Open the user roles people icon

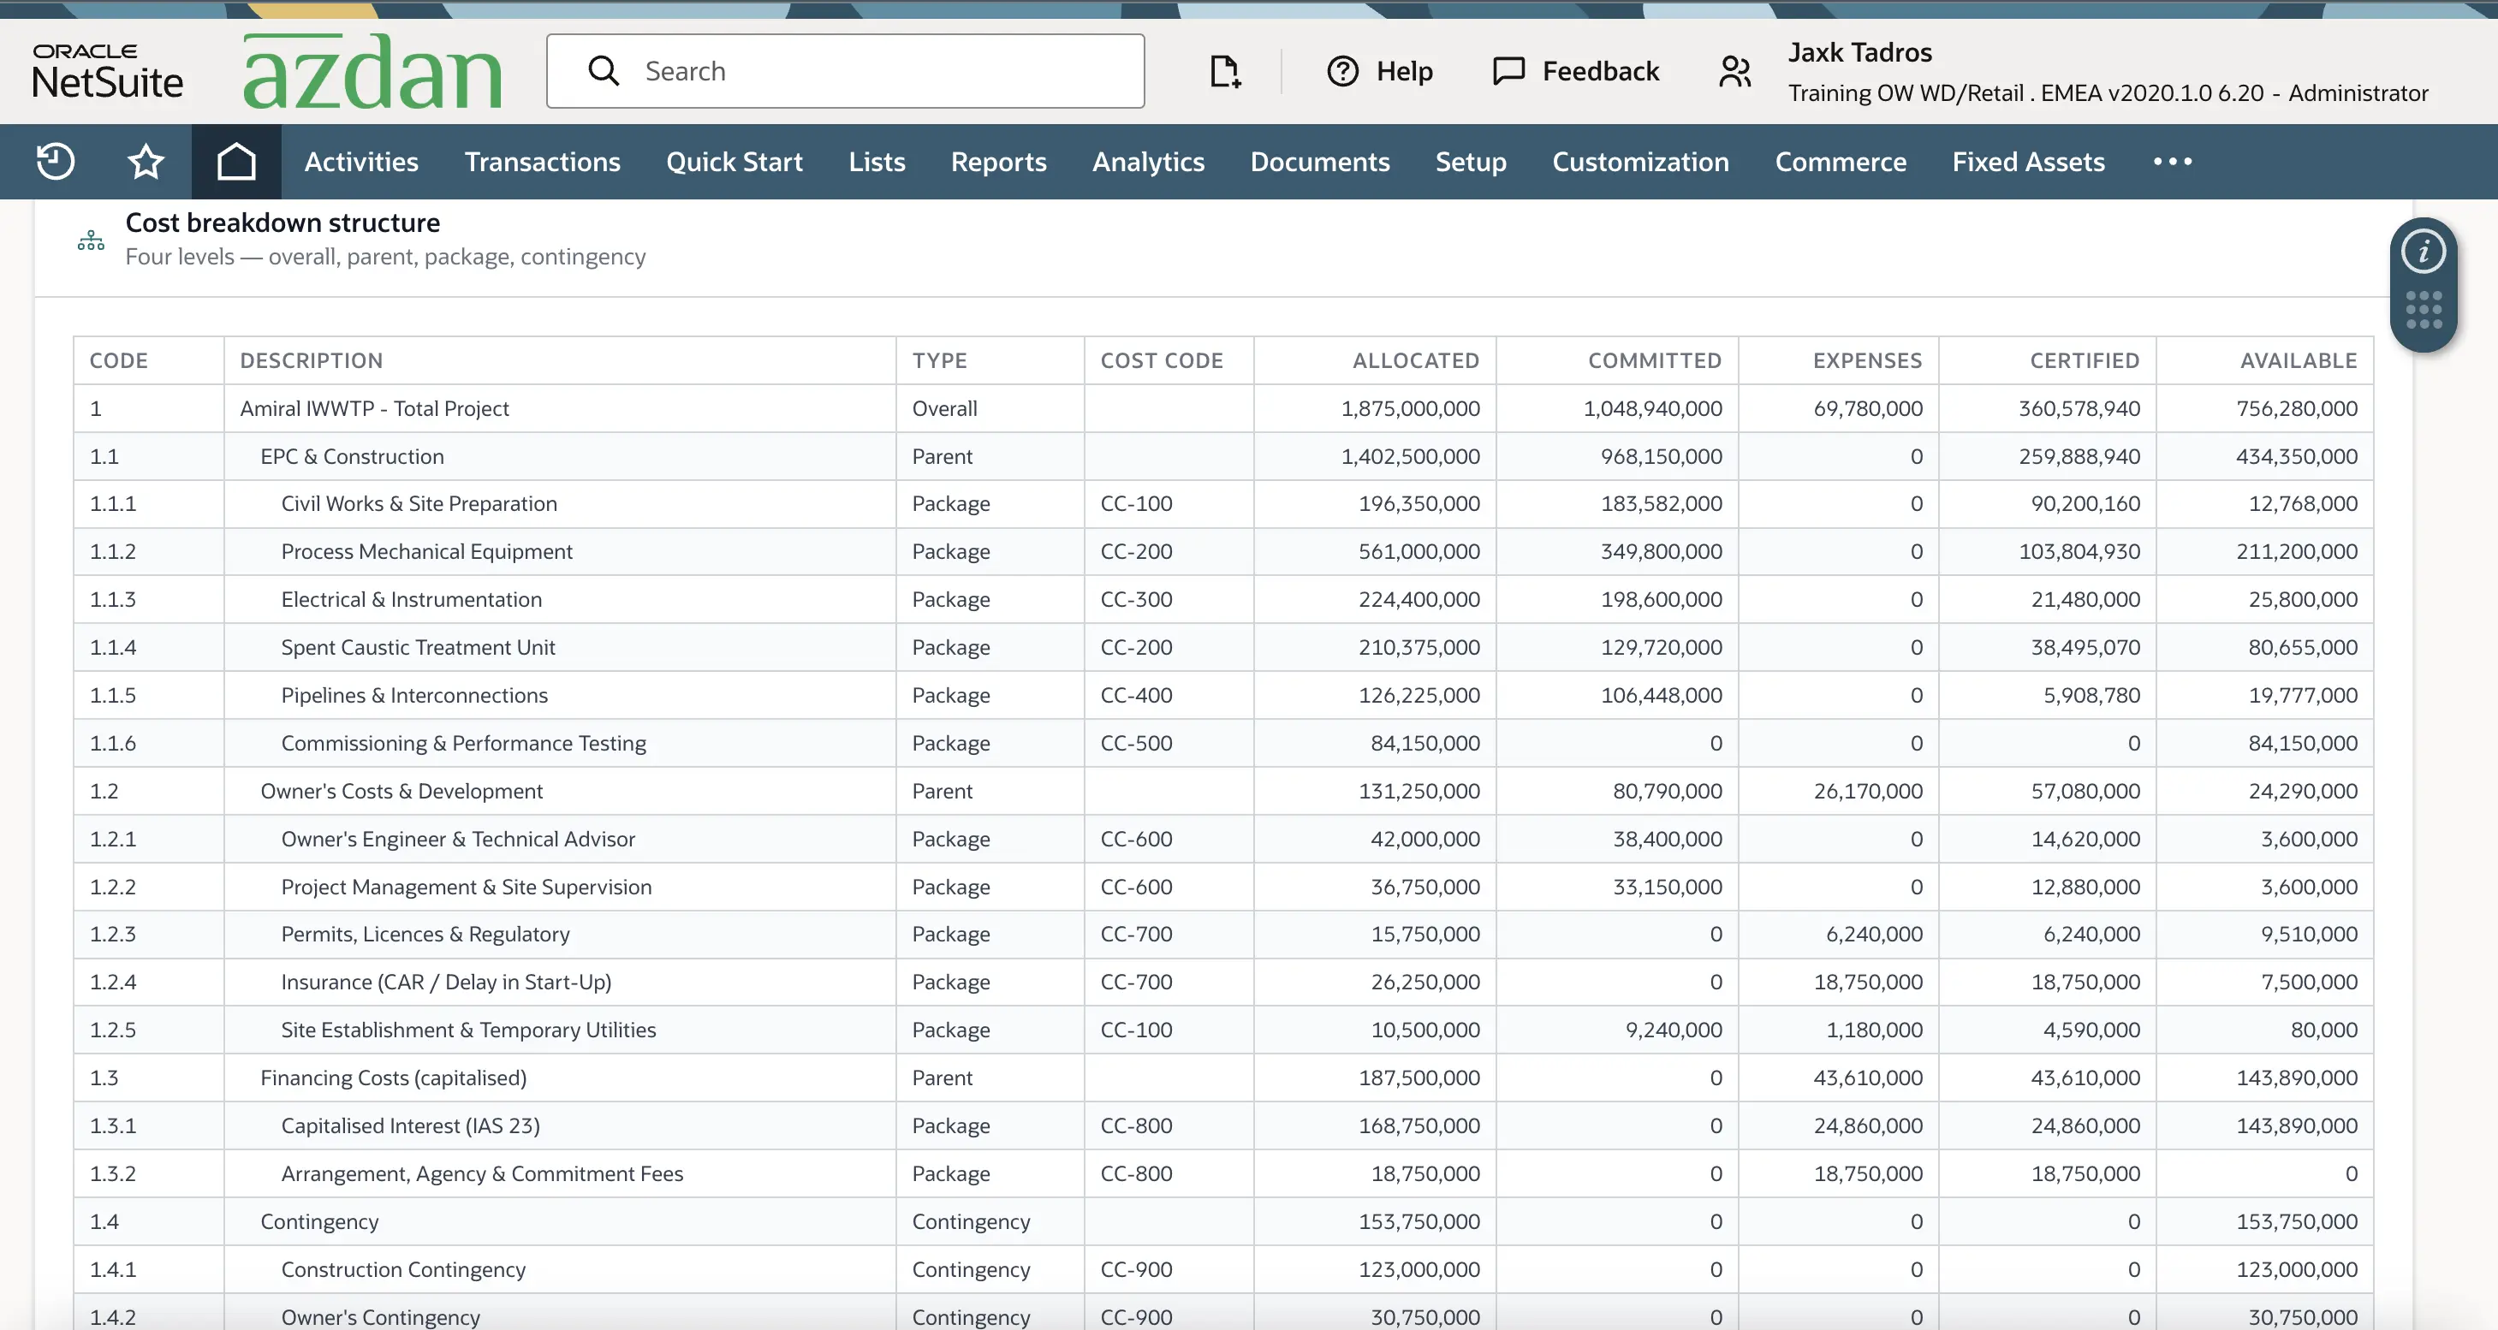point(1735,71)
